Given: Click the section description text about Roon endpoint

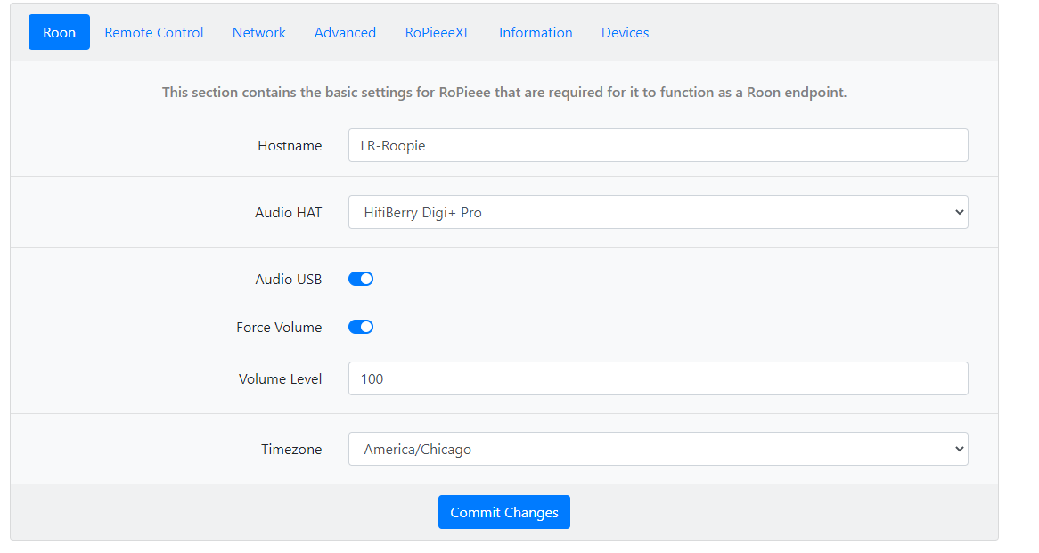Looking at the screenshot, I should 504,92.
